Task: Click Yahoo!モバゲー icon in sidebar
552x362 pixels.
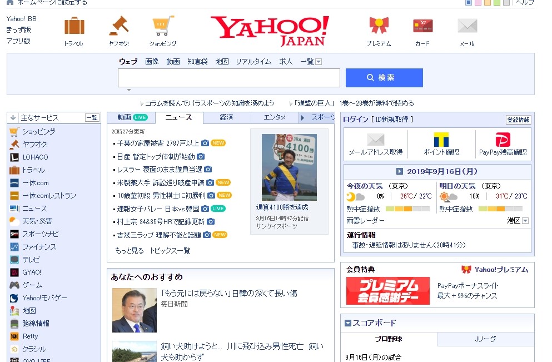Action: tap(14, 298)
